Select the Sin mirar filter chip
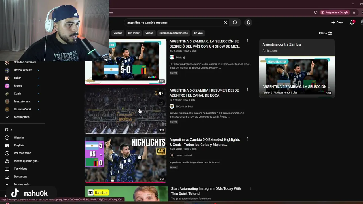The width and height of the screenshot is (363, 204). (134, 33)
